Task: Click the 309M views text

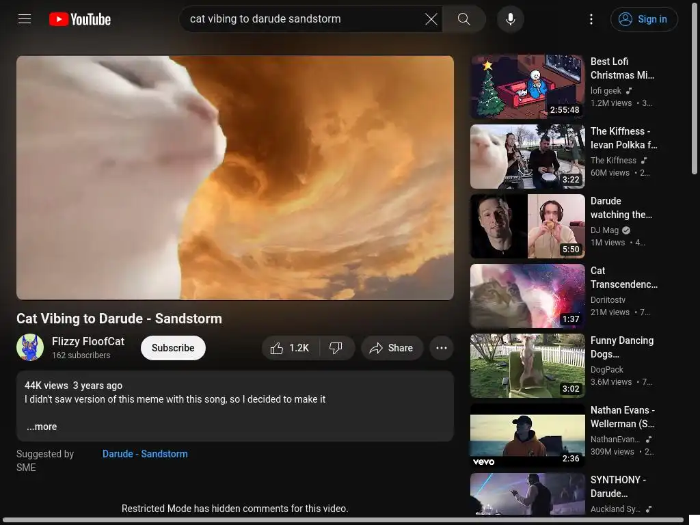Action: click(612, 451)
